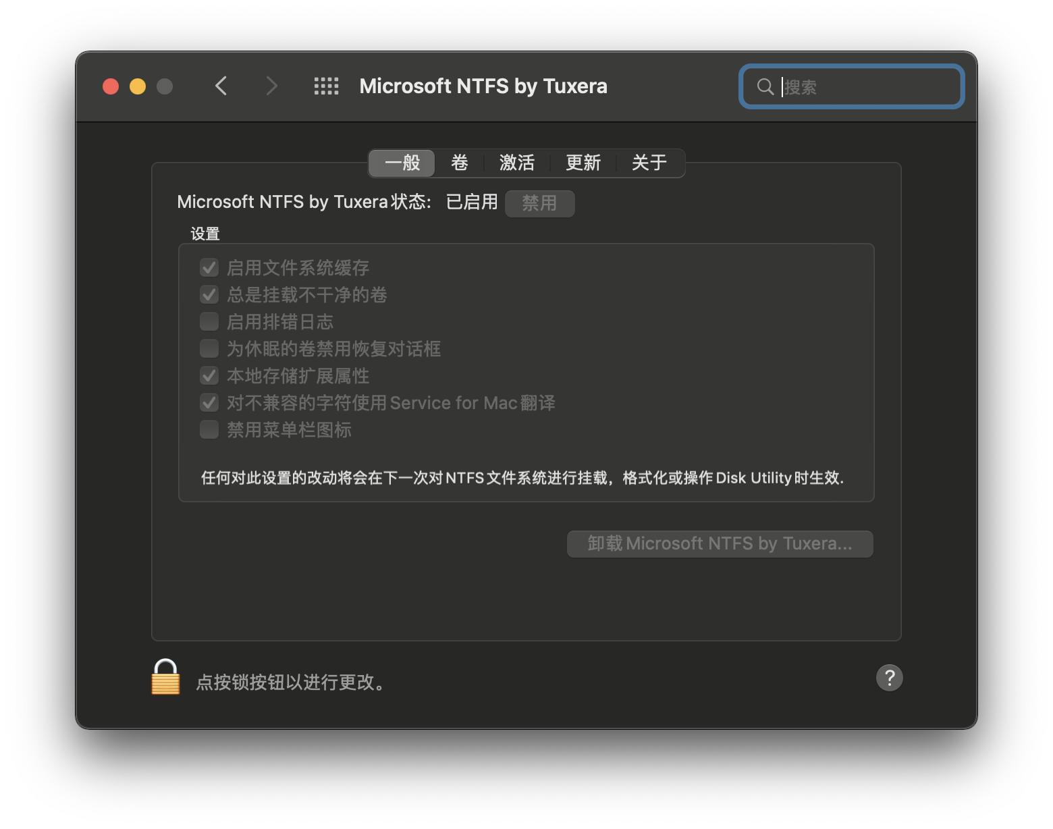Uncheck 启用文件系统缓存
The height and width of the screenshot is (829, 1053).
tap(209, 267)
